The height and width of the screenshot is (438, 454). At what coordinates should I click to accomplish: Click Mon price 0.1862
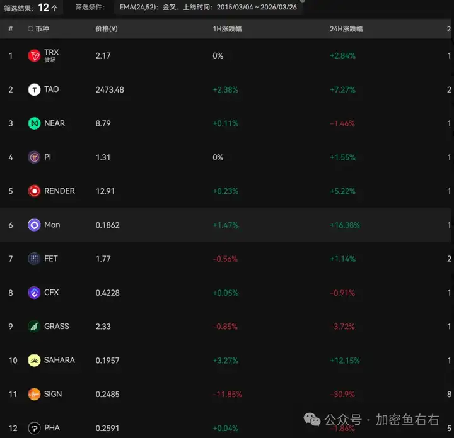107,225
